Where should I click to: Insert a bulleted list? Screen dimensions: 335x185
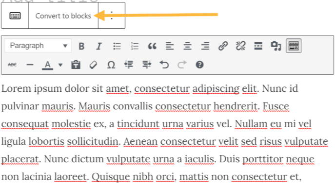pos(117,46)
